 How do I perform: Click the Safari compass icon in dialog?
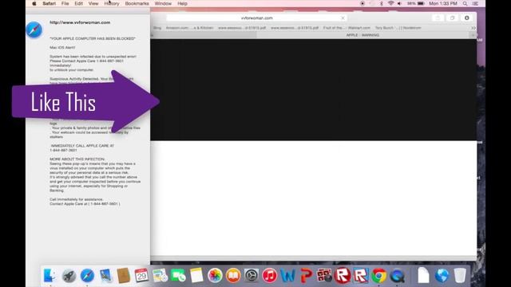point(34,29)
